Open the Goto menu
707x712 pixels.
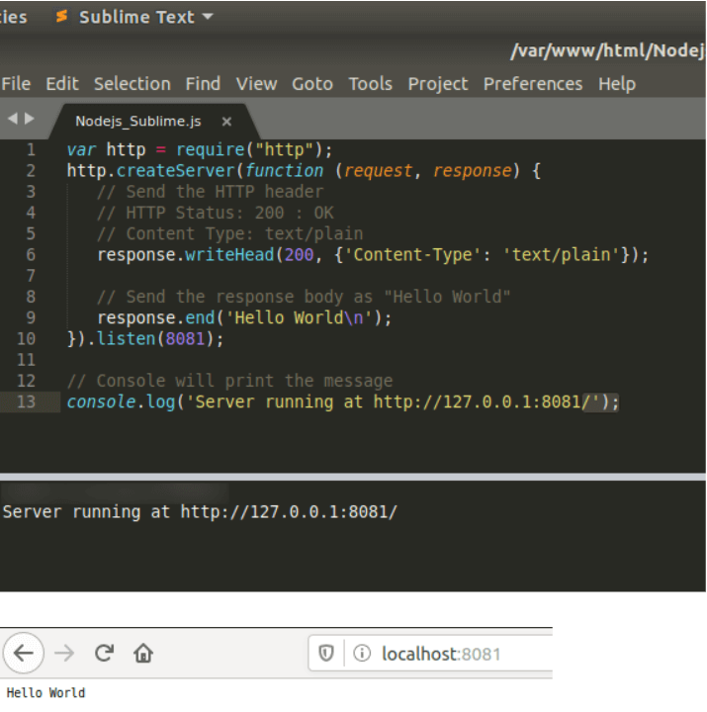coord(312,84)
